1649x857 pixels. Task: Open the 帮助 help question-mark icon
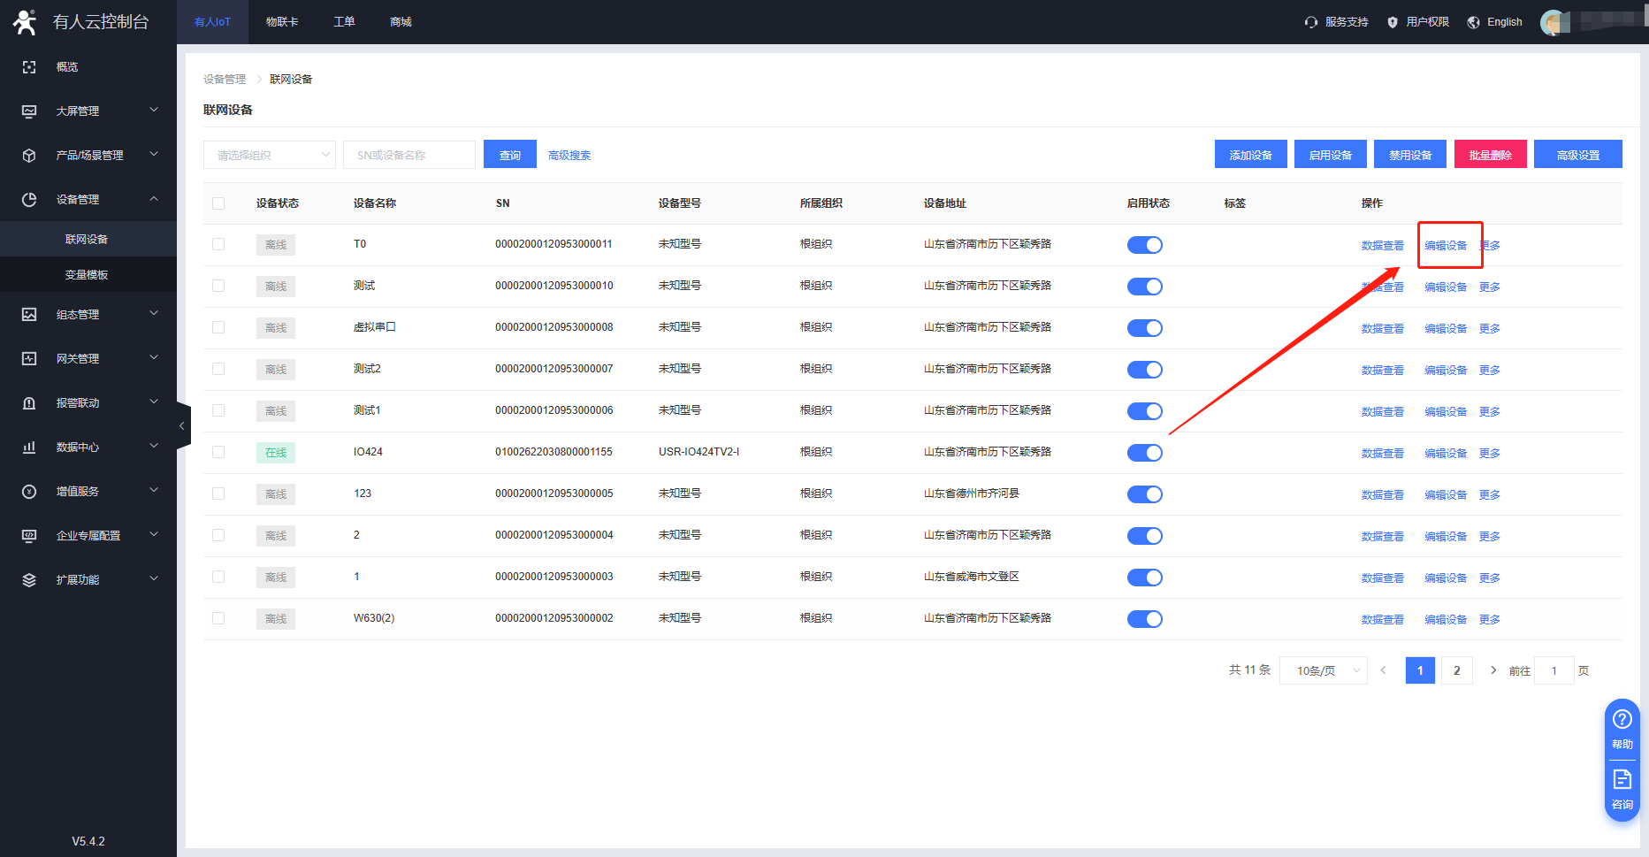pyautogui.click(x=1622, y=719)
